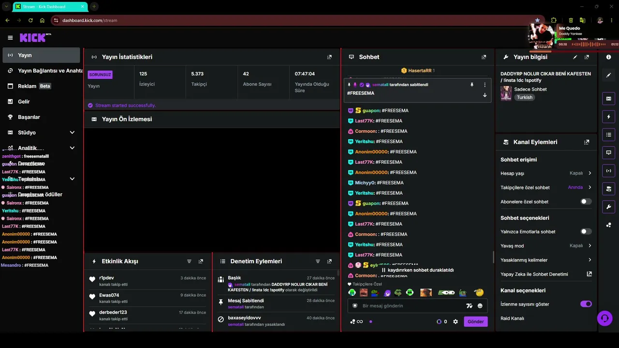Open Yasaklanmış kelimeler chevron
The width and height of the screenshot is (619, 348).
tap(590, 260)
